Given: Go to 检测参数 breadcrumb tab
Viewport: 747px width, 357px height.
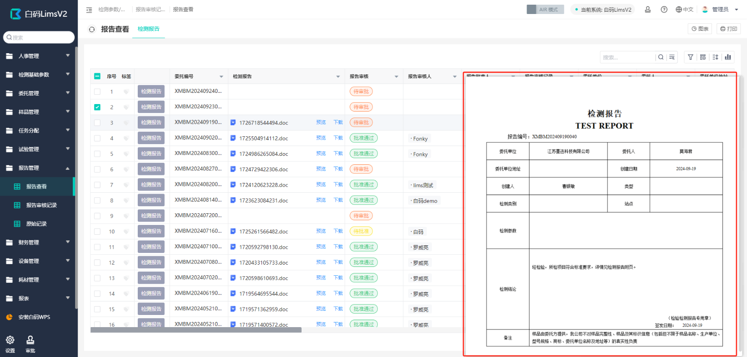Looking at the screenshot, I should (x=112, y=9).
